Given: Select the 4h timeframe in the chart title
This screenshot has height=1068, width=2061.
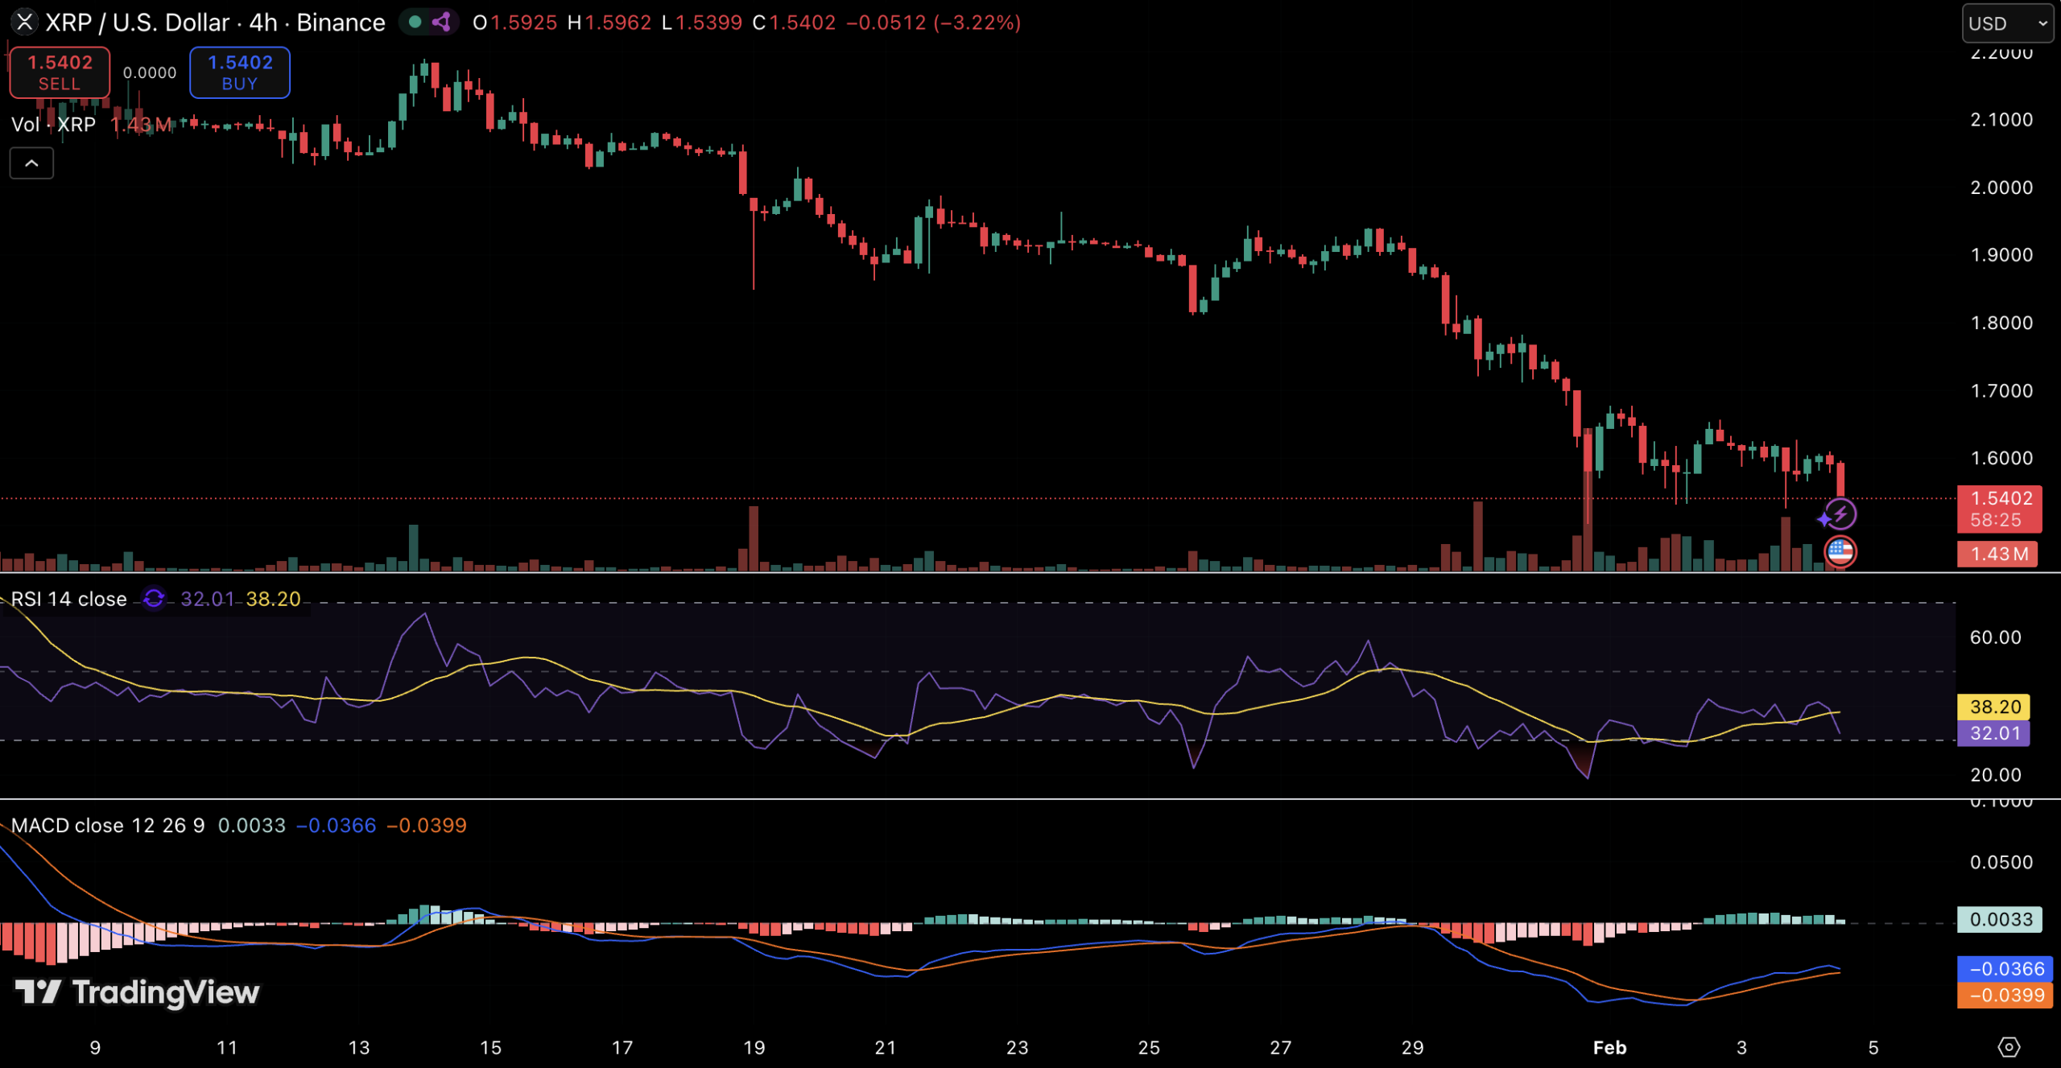Looking at the screenshot, I should [x=266, y=23].
